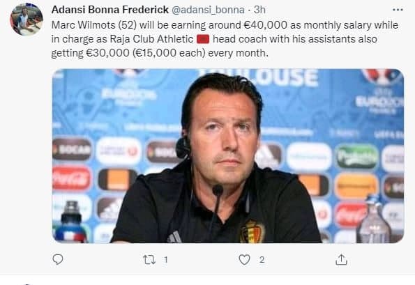The image size is (415, 285).
Task: Open the reply speech bubble icon
Action: 58,259
